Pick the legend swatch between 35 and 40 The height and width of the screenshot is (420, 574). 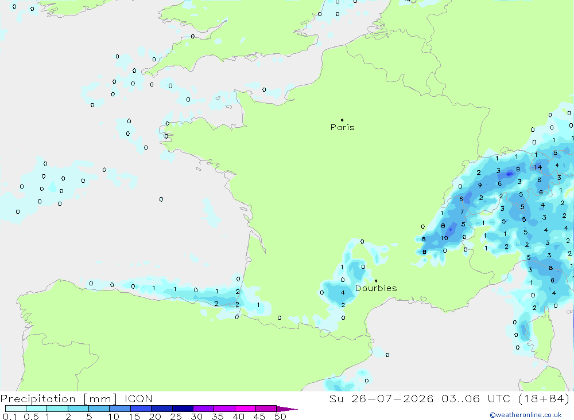tap(224, 409)
